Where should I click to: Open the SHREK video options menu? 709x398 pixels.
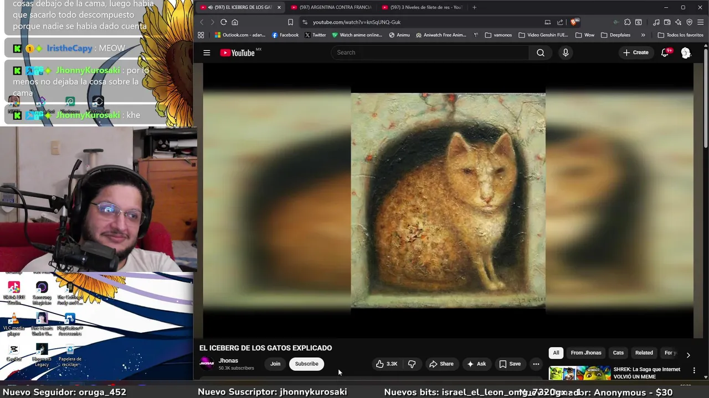(694, 370)
